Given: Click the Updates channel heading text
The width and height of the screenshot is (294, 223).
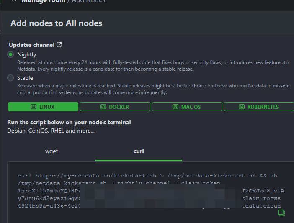Looking at the screenshot, I should [x=31, y=45].
